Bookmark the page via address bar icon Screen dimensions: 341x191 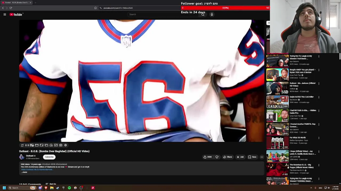95,8
